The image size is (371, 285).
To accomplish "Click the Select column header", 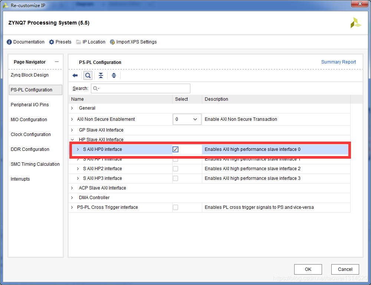I will 187,99.
